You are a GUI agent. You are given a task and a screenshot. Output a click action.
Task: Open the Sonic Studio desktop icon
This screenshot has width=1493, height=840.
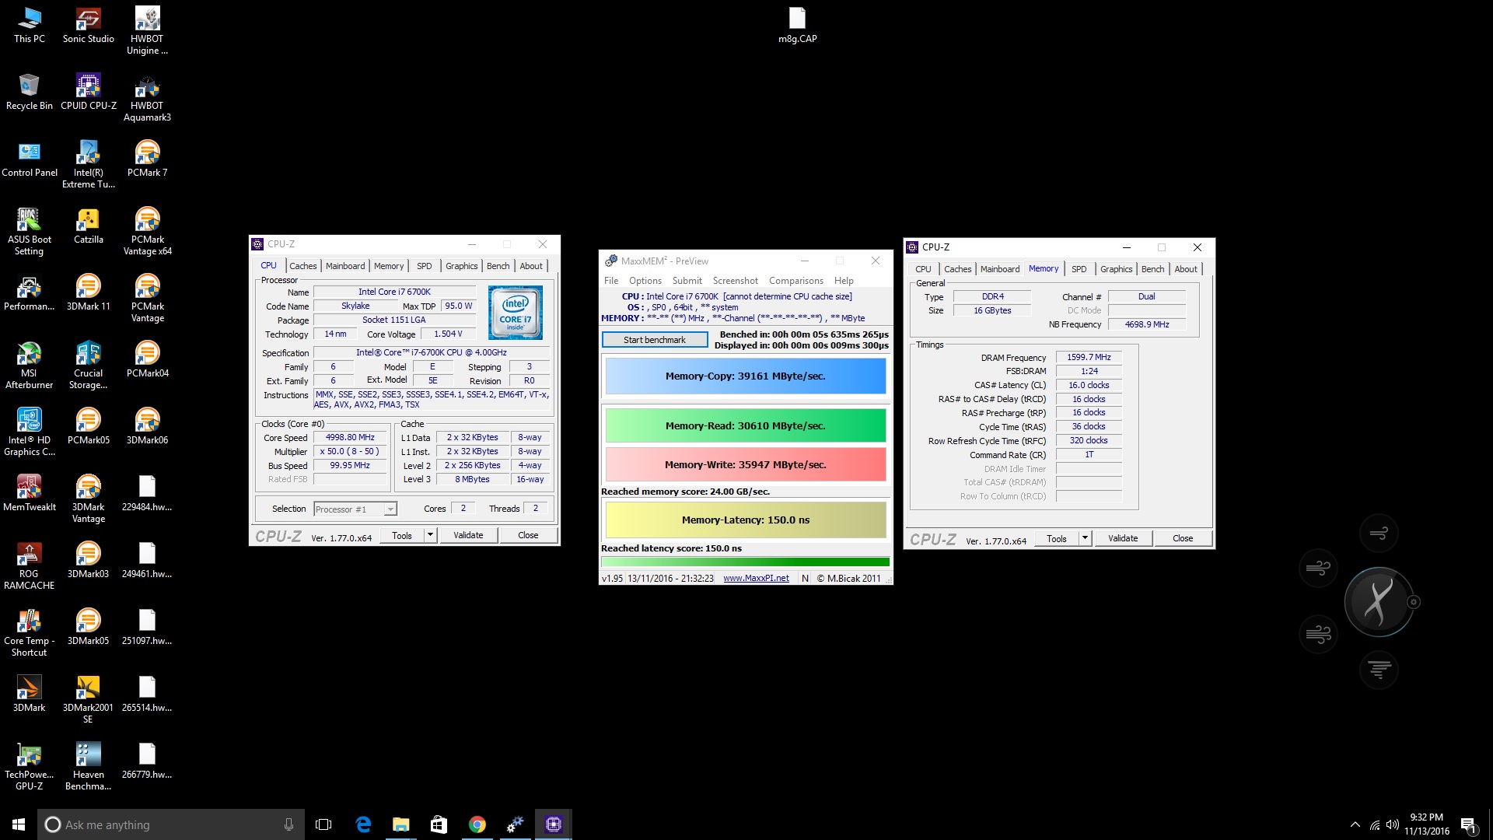[x=88, y=25]
